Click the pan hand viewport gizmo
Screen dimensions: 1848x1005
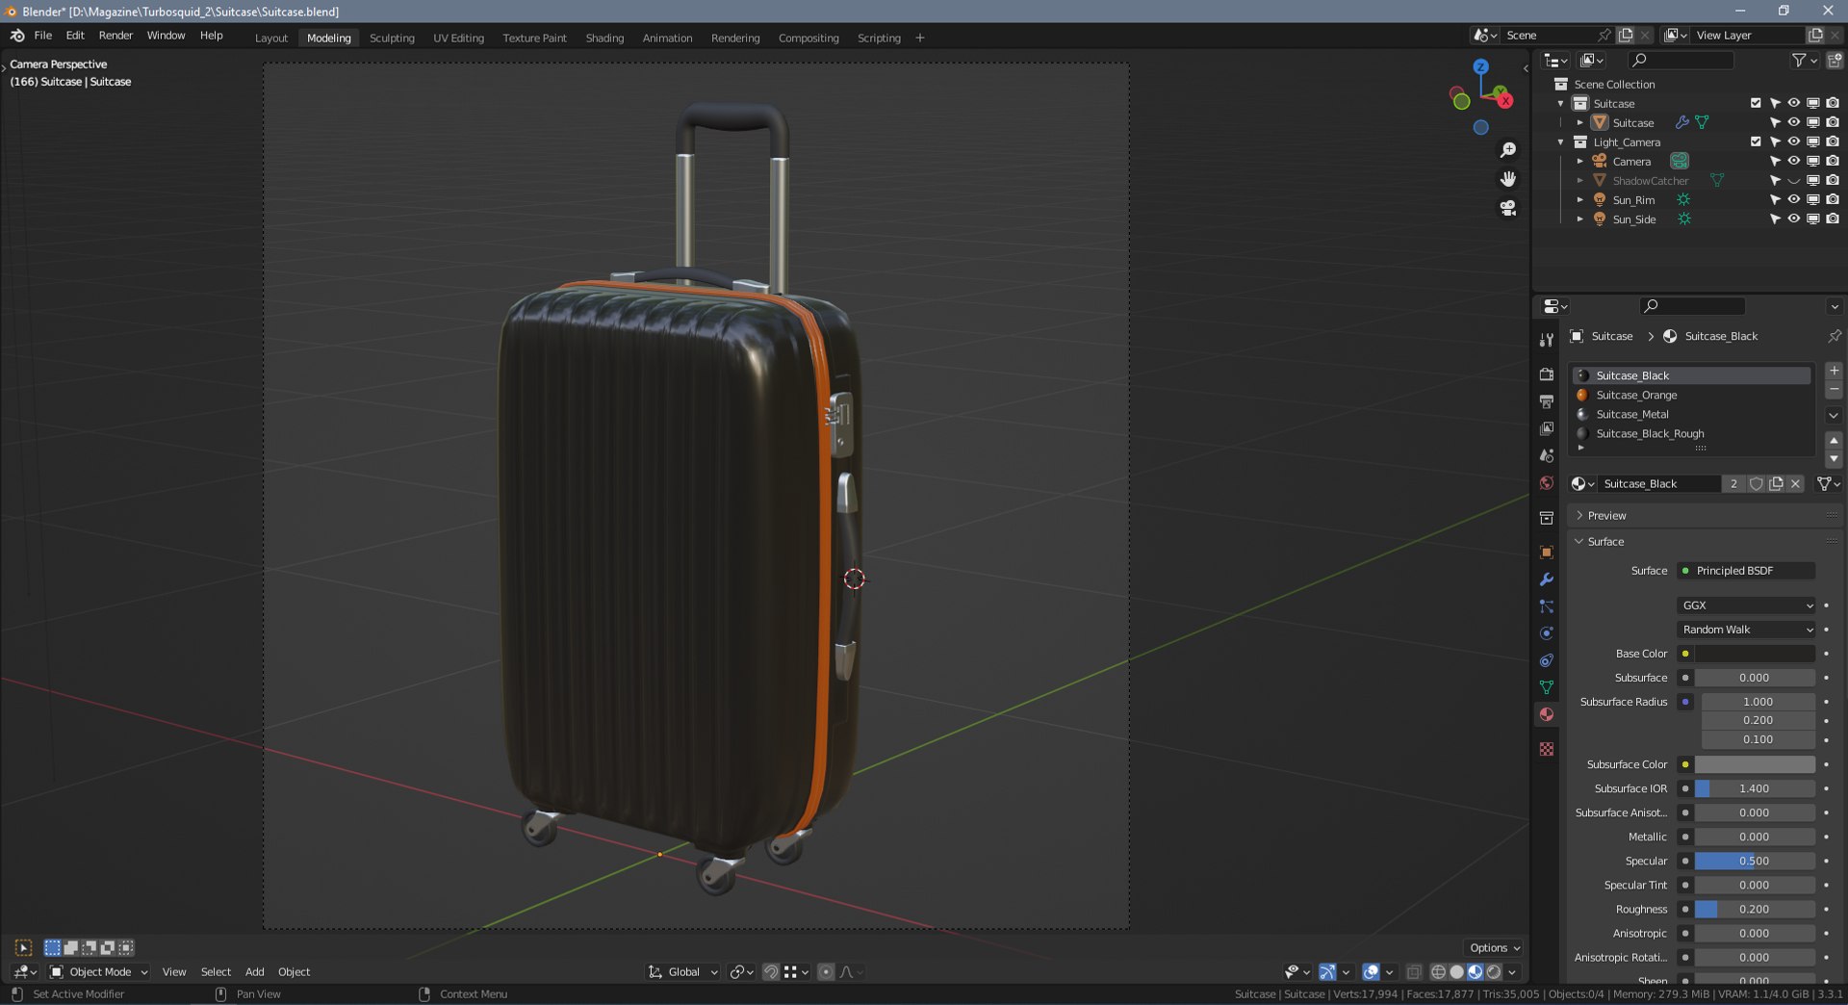(1508, 179)
